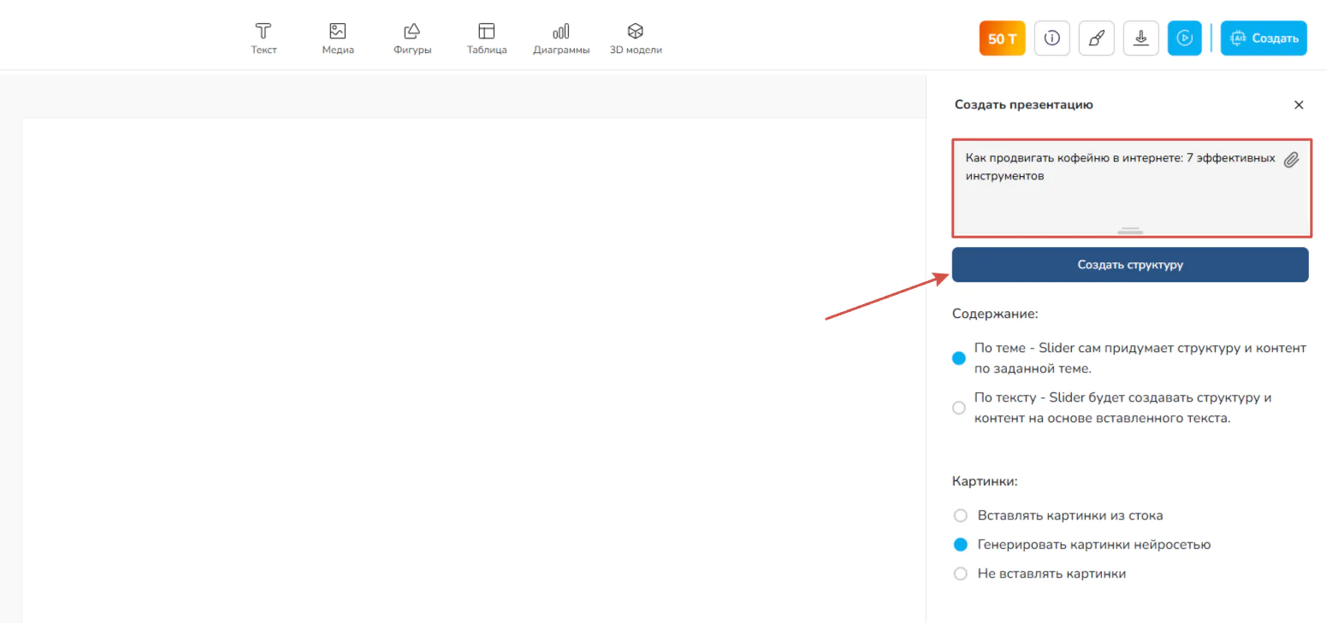Image resolution: width=1327 pixels, height=623 pixels.
Task: Focus the presentation topic text field
Action: tap(1131, 188)
